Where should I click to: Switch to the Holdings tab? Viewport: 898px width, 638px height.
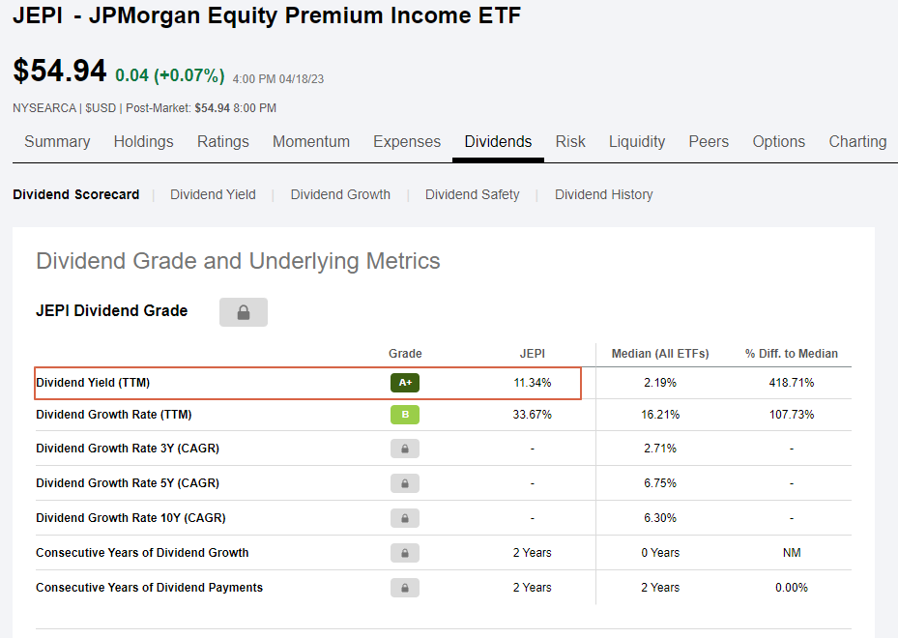click(x=144, y=141)
